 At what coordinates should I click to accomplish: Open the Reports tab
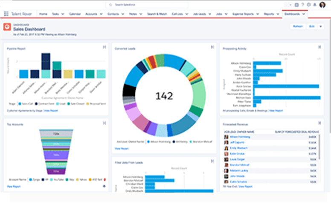point(269,14)
